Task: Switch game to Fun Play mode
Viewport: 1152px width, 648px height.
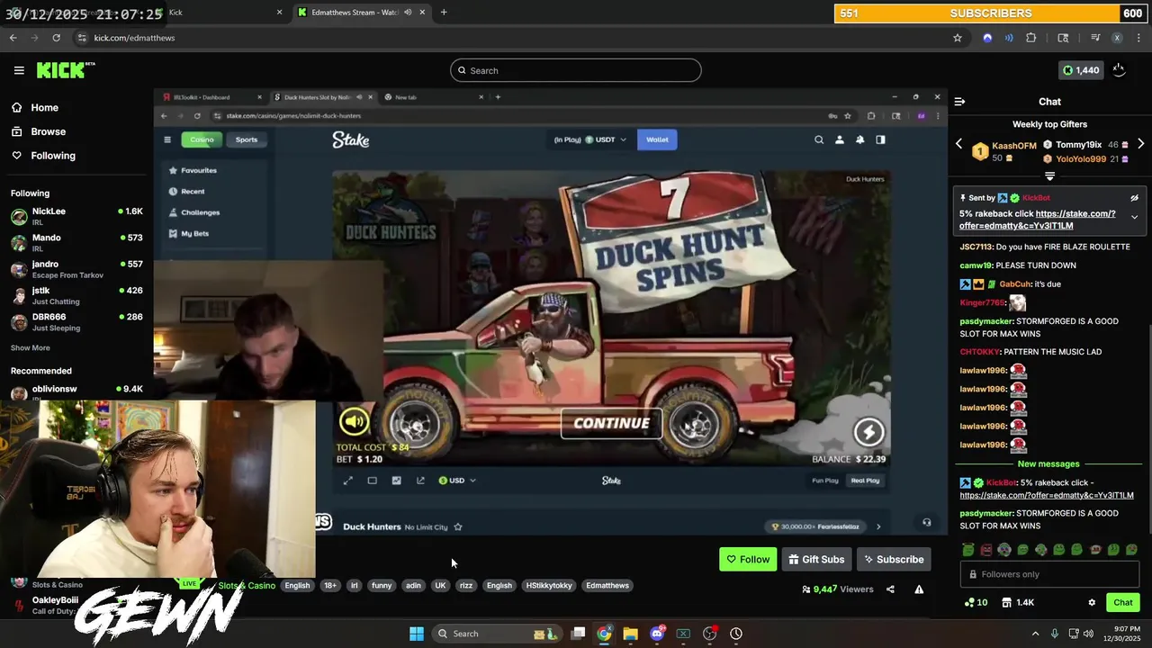Action: 825,481
